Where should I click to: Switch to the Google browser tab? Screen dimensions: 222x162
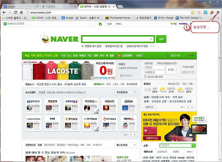[x=21, y=6]
